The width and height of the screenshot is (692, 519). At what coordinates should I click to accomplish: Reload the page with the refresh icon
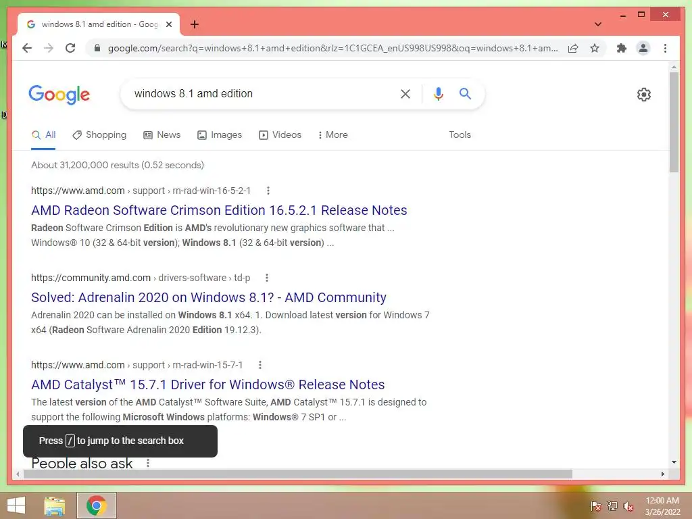tap(70, 48)
